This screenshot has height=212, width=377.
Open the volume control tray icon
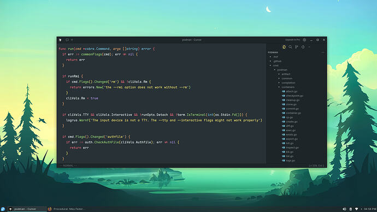pos(344,209)
